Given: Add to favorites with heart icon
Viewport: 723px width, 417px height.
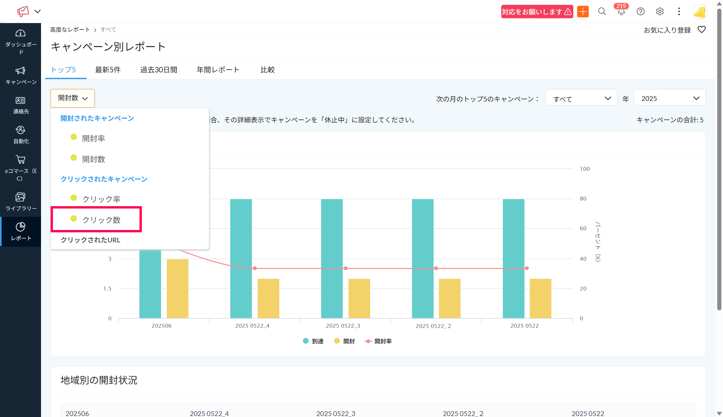Looking at the screenshot, I should tap(702, 30).
